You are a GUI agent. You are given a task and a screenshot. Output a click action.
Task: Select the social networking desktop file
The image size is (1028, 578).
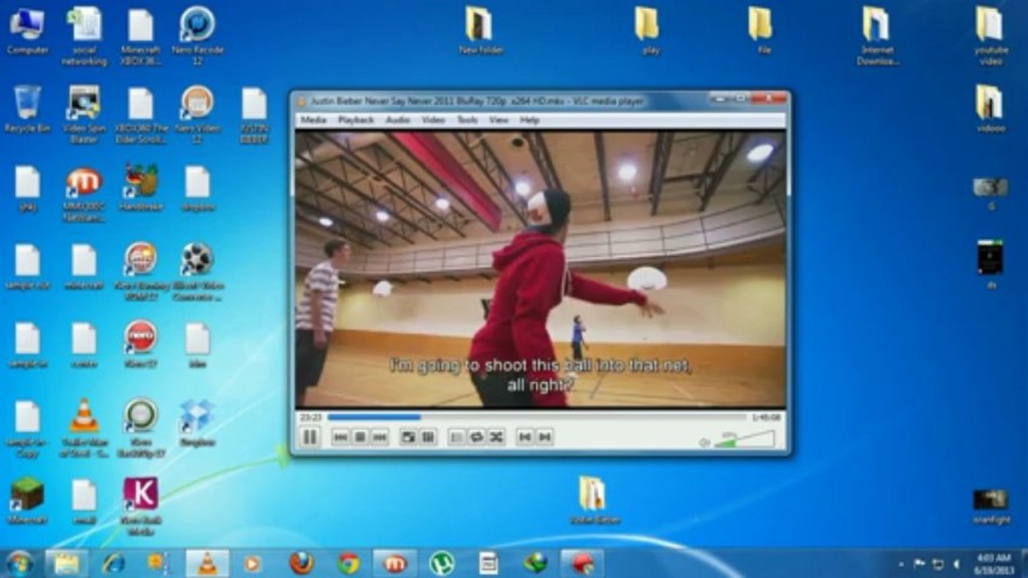[84, 35]
